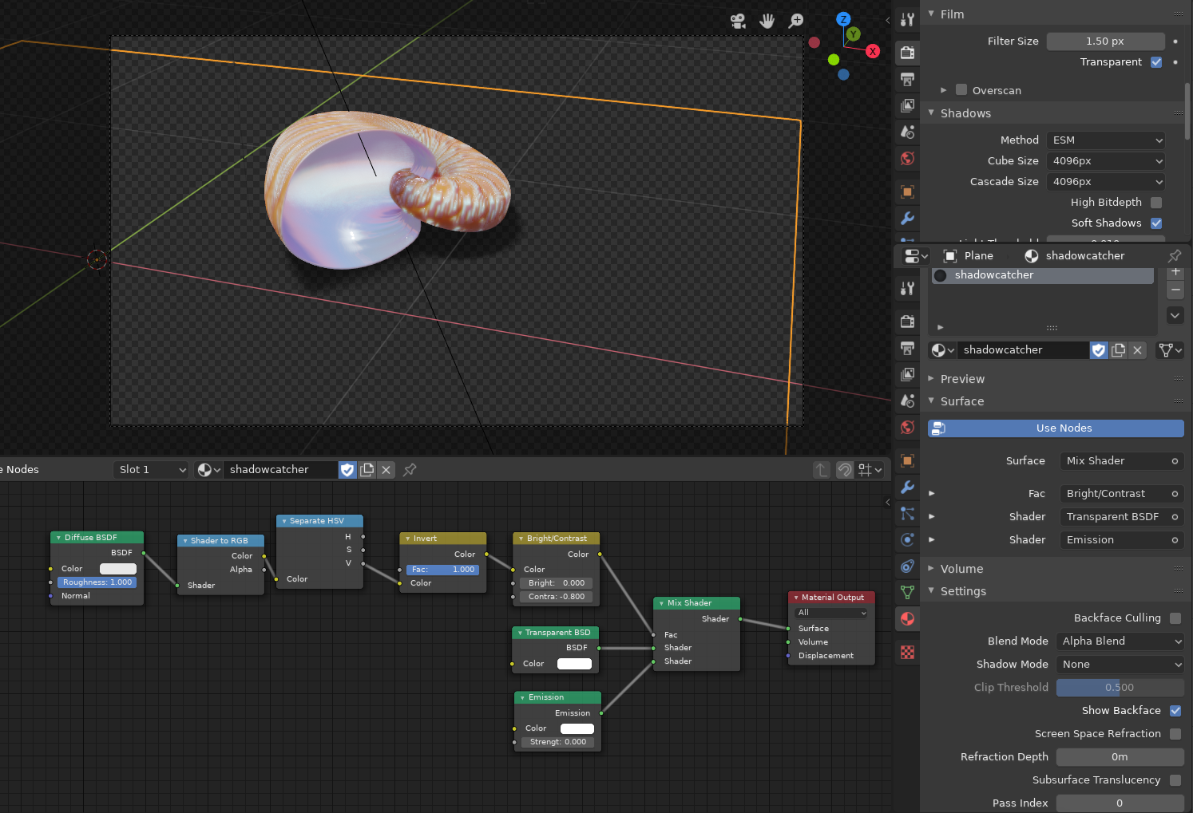Switch to the Material properties tab
The image size is (1193, 813).
(907, 618)
